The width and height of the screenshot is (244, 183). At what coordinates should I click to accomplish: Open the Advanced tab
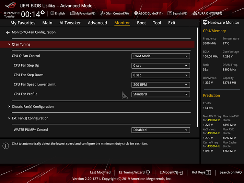[97, 23]
